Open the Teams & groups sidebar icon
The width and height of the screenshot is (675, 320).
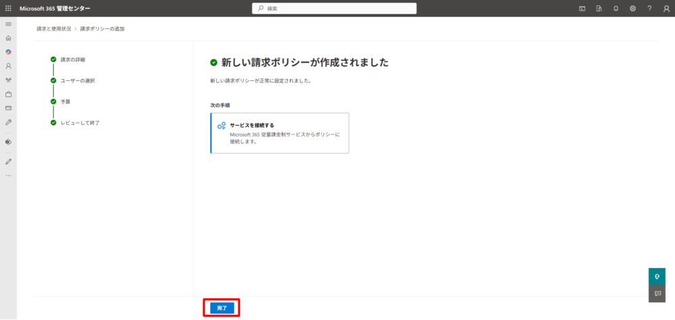(8, 80)
